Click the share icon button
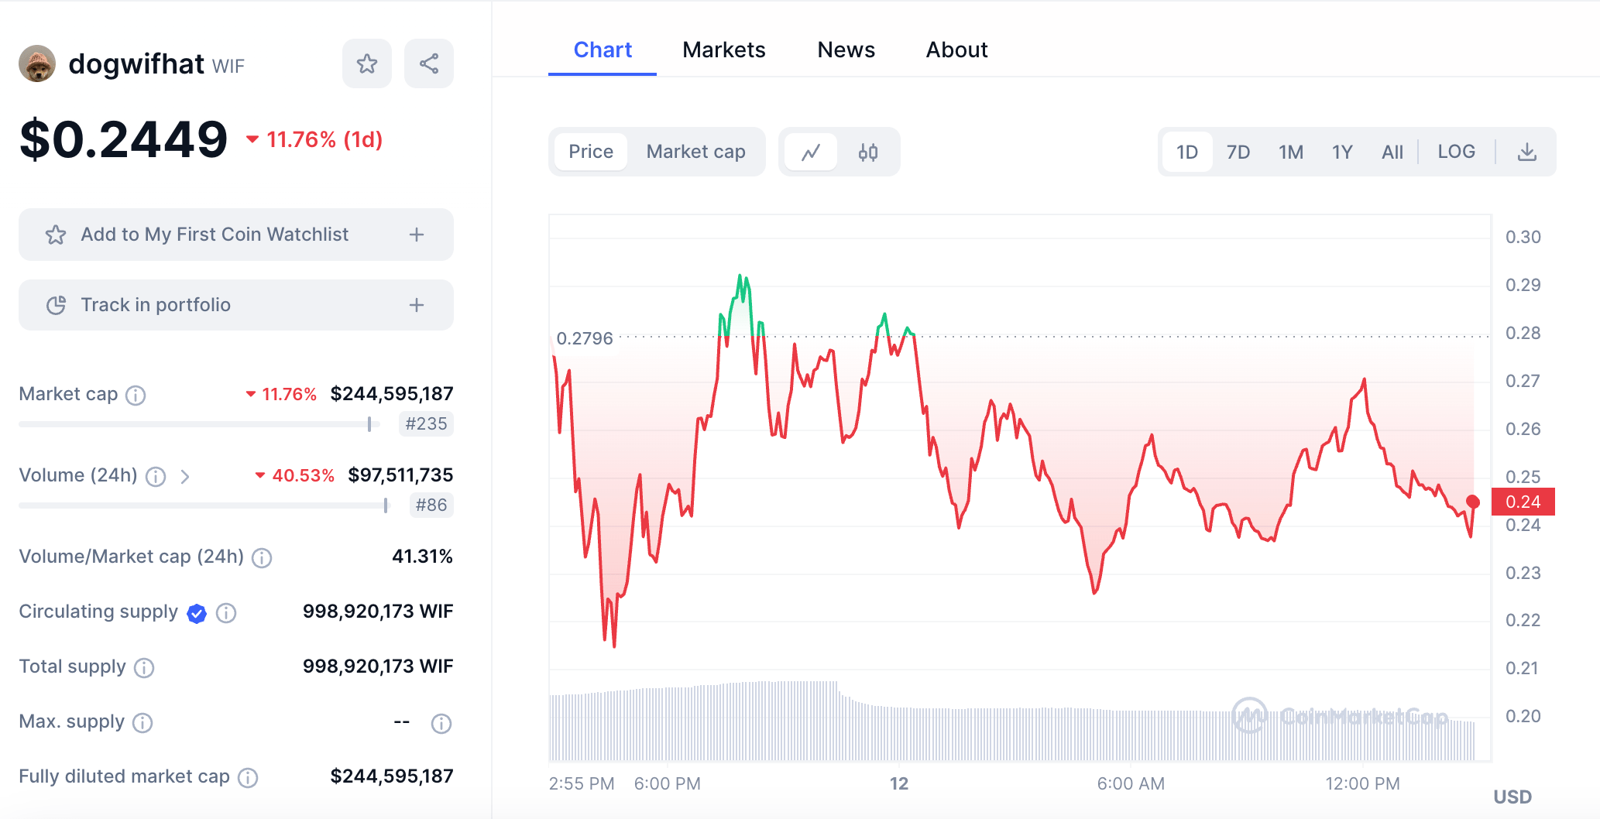This screenshot has width=1600, height=819. pyautogui.click(x=429, y=63)
